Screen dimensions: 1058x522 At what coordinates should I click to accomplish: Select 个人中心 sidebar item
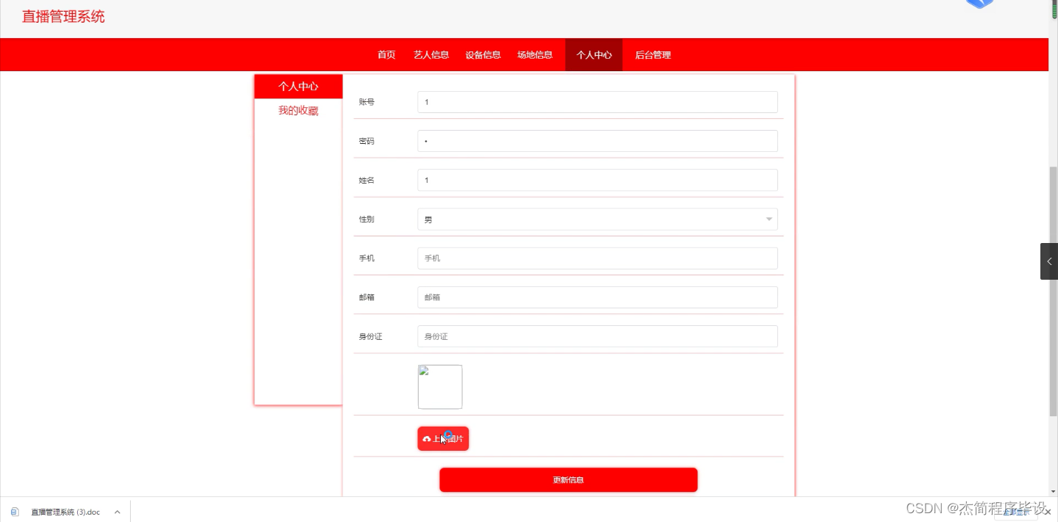coord(298,86)
